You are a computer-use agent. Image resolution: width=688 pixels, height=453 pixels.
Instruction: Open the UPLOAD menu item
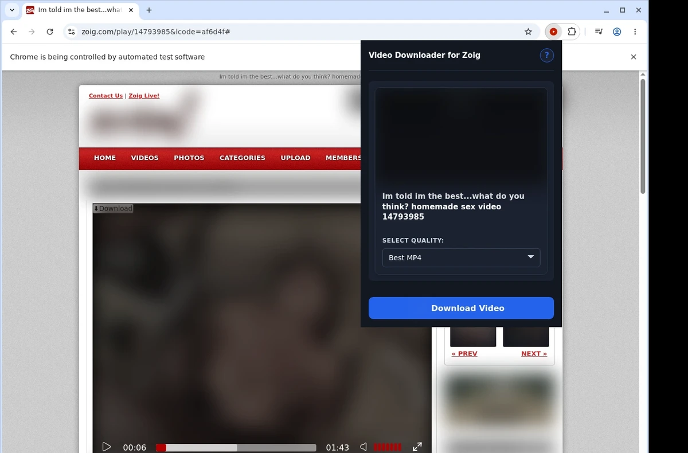(295, 158)
